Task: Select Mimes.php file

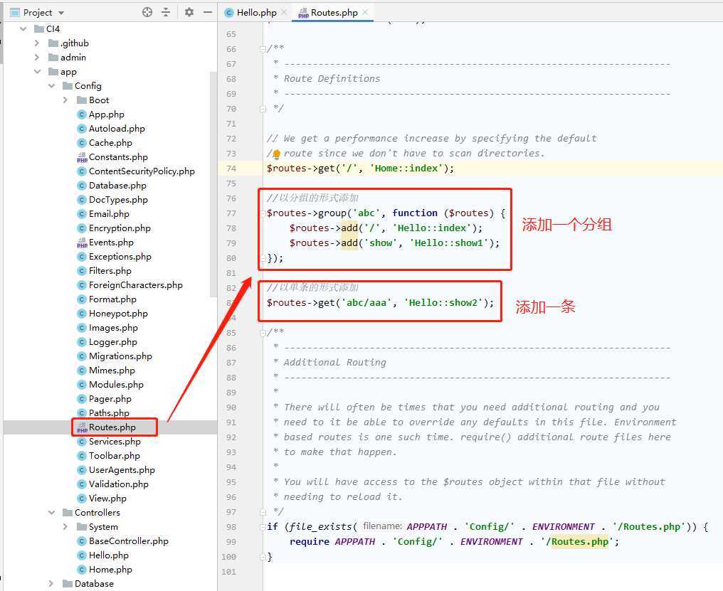Action: (x=112, y=371)
